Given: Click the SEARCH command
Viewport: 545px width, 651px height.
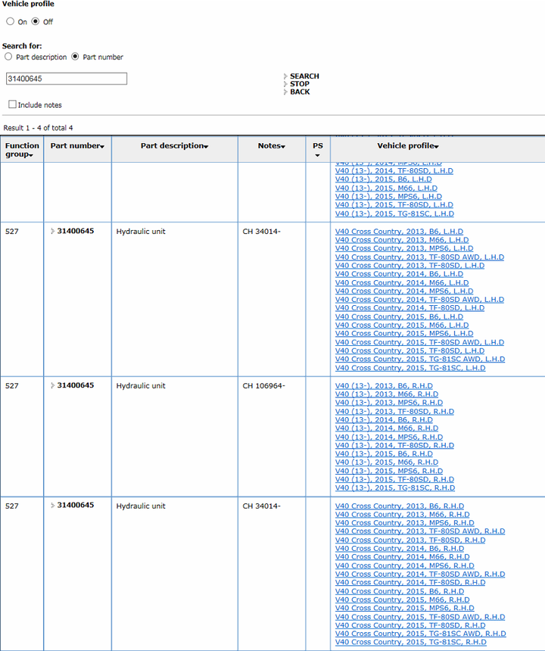Looking at the screenshot, I should 304,76.
